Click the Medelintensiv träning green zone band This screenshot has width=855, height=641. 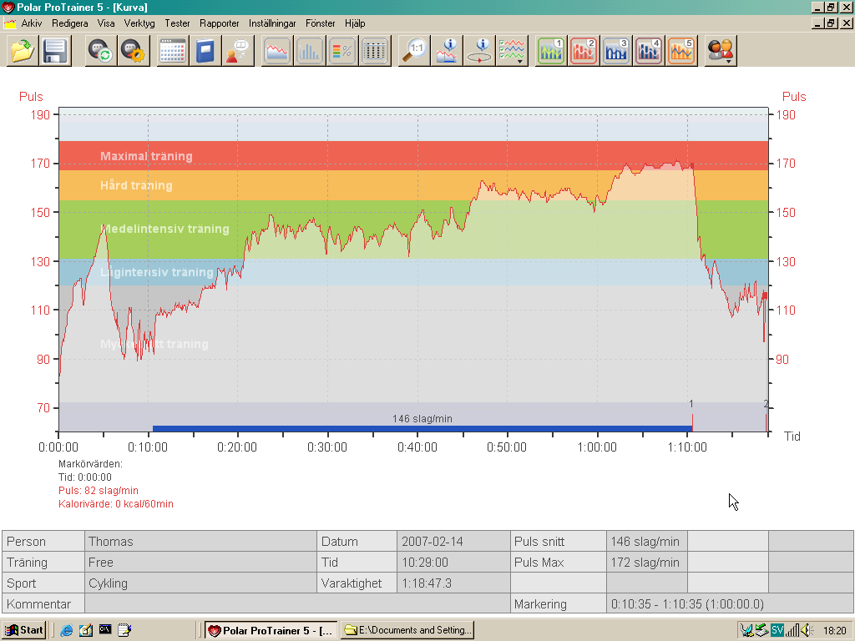click(413, 230)
